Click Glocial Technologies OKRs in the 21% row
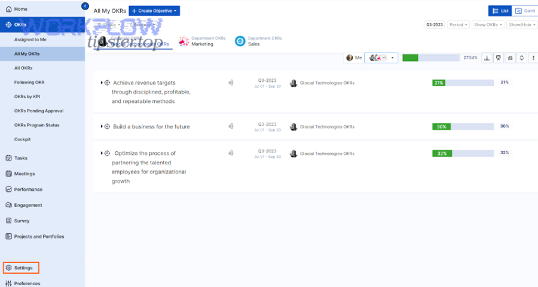 [327, 83]
